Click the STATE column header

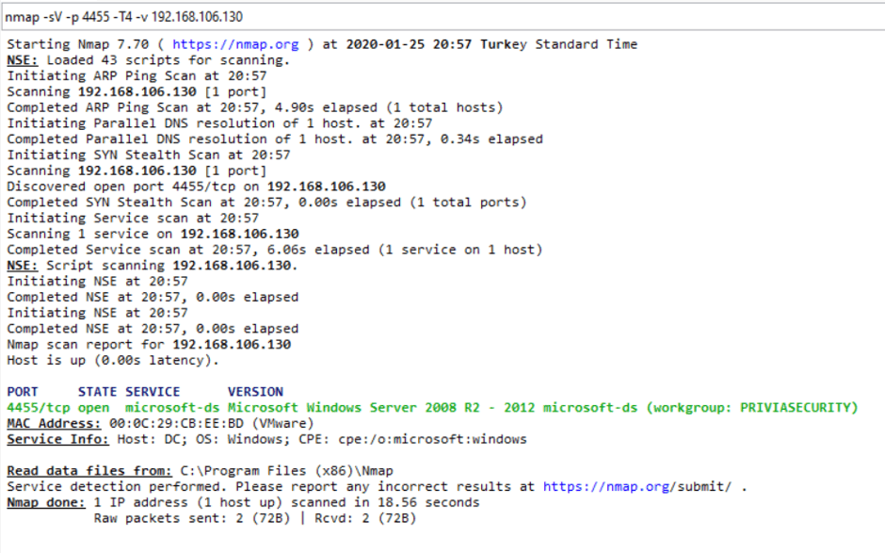click(98, 393)
